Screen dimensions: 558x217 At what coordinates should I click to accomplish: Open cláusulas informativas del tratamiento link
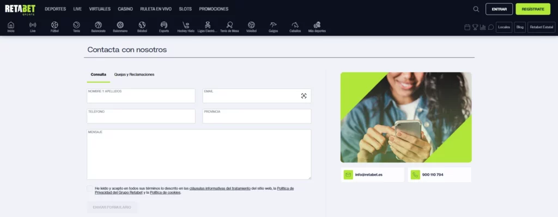220,189
